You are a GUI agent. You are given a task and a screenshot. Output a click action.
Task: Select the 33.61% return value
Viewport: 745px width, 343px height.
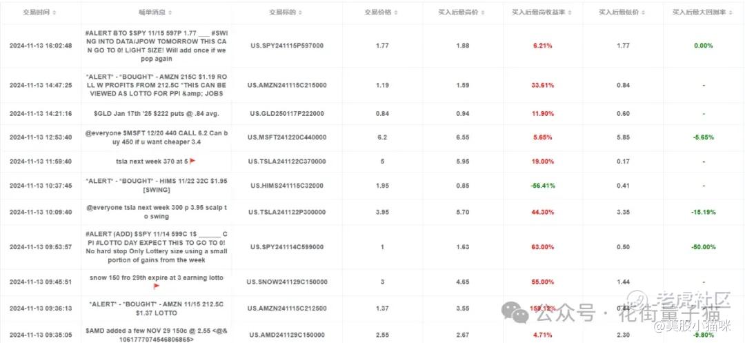pos(542,86)
